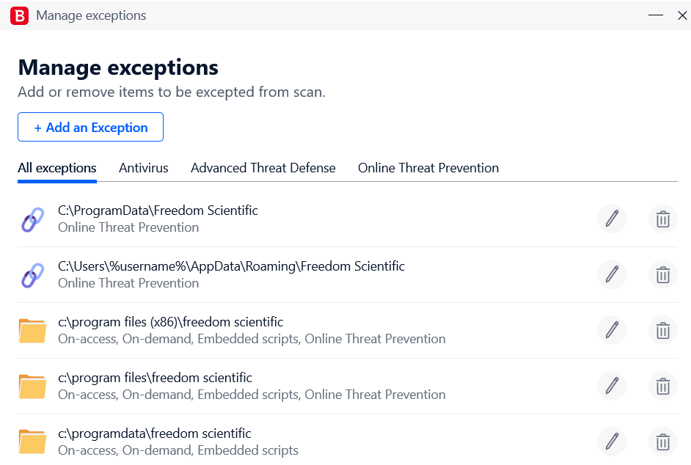Click the link icon for ProgramData exception

tap(32, 219)
